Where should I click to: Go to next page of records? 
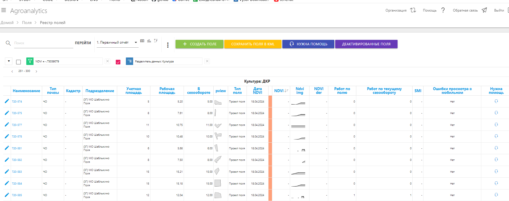pyautogui.click(x=36, y=71)
